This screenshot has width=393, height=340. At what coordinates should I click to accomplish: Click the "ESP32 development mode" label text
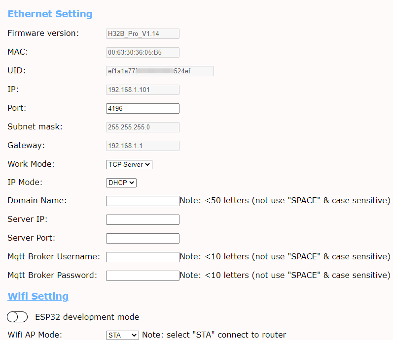(x=87, y=317)
